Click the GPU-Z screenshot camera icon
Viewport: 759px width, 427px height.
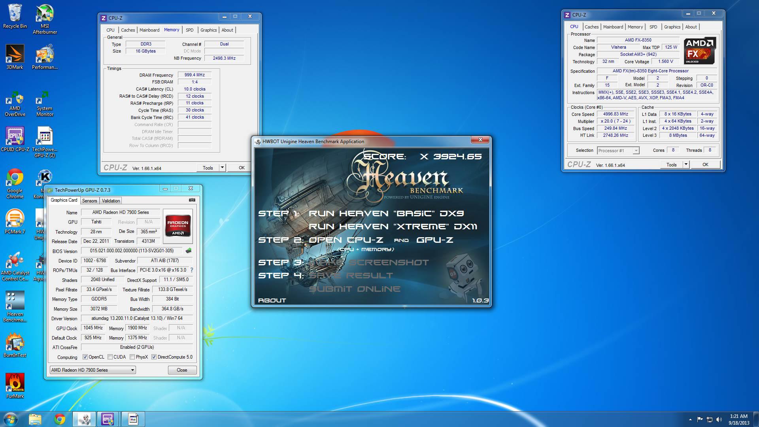click(x=192, y=200)
